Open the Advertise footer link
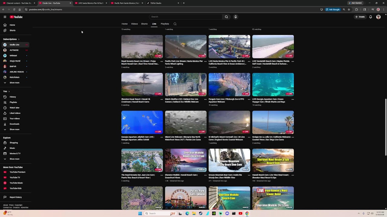 click(24, 208)
